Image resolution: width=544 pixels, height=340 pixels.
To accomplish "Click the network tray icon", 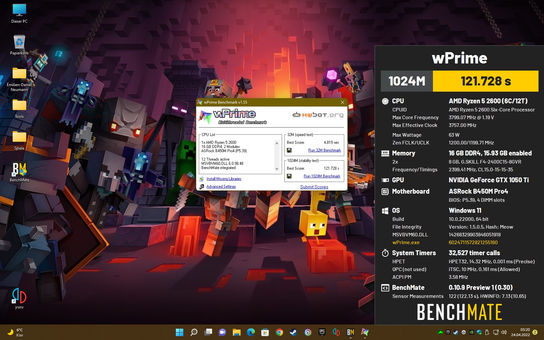I will 496,332.
